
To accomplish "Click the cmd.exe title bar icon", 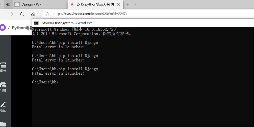I will pyautogui.click(x=36, y=23).
